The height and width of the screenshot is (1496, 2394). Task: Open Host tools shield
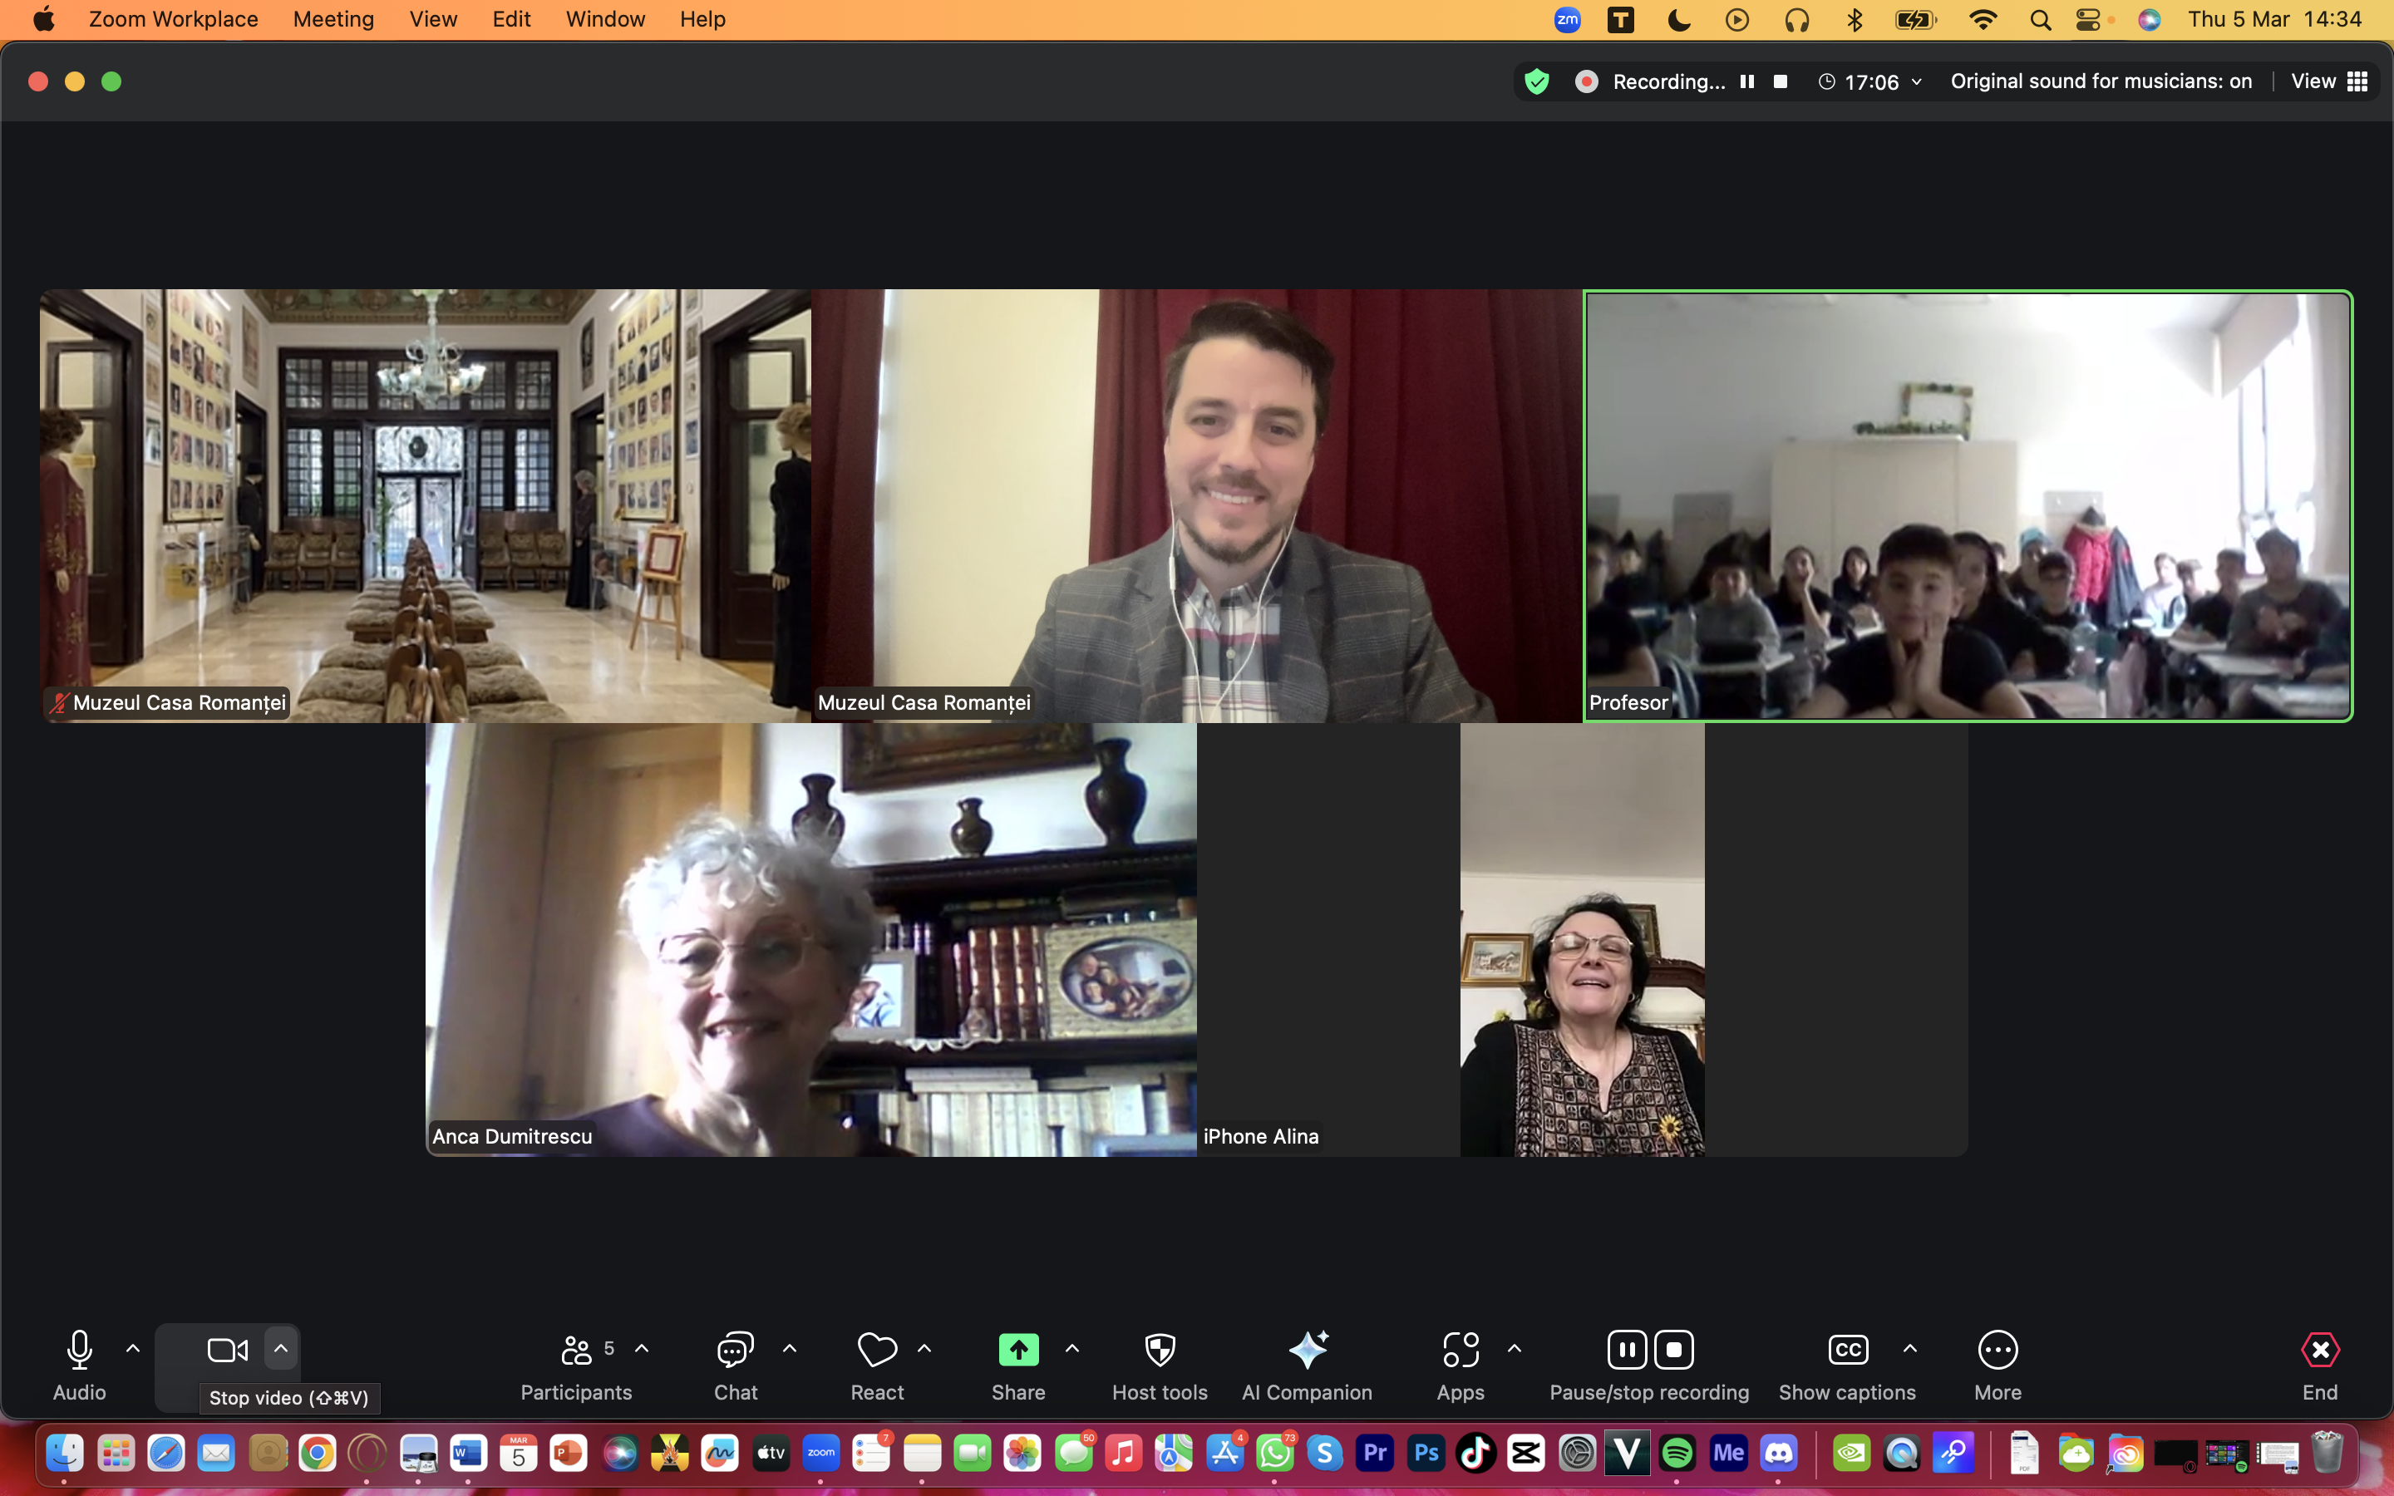pos(1160,1350)
